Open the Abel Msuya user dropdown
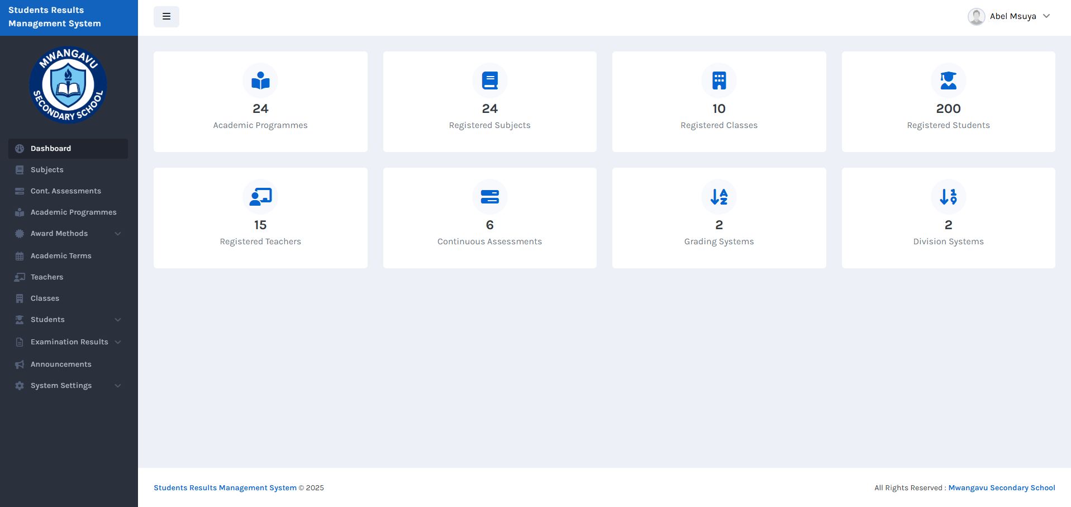 (x=1009, y=17)
